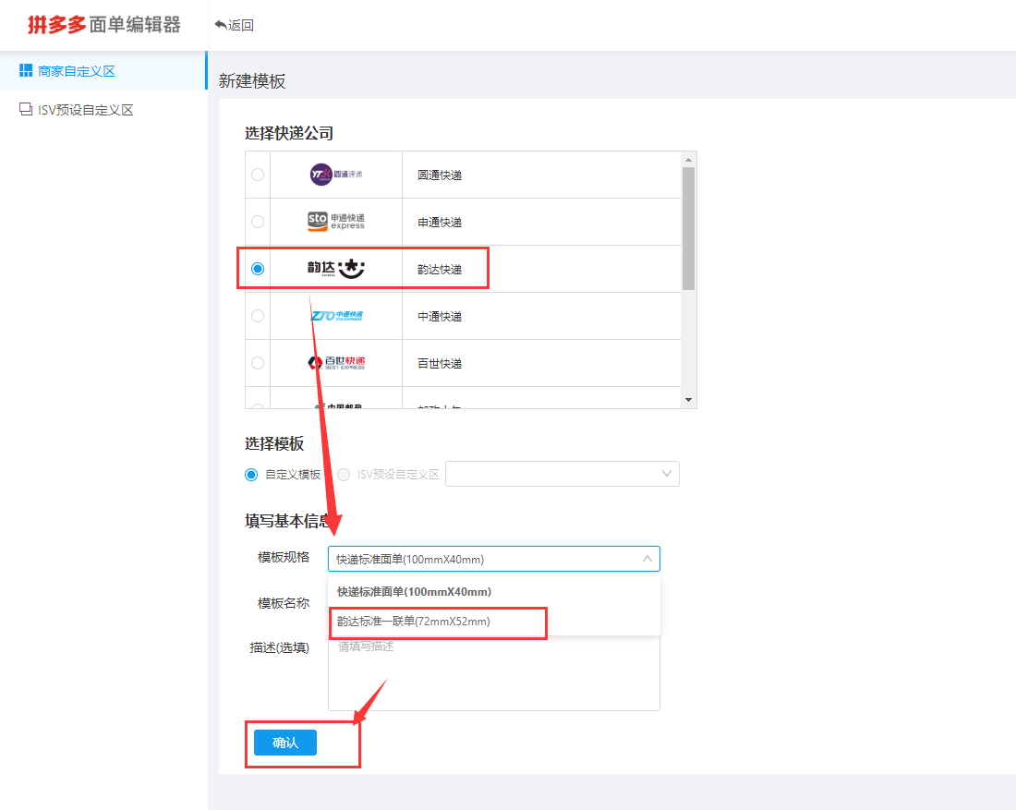Choose the 自定义模板 radio option
1016x810 pixels.
(251, 475)
